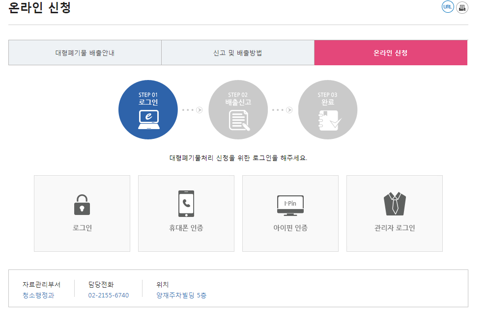Click the phone number 02-2155-6740
This screenshot has height=320, width=488.
pyautogui.click(x=108, y=295)
